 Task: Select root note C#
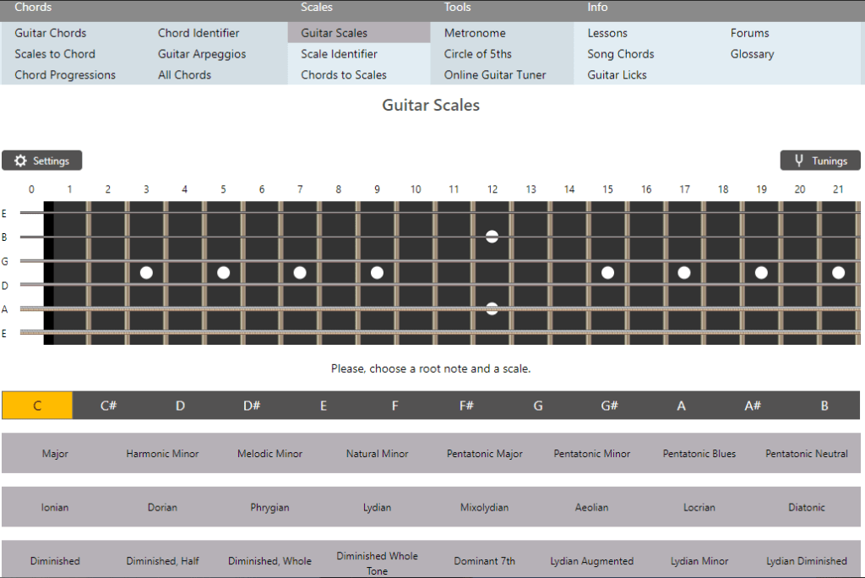tap(108, 406)
